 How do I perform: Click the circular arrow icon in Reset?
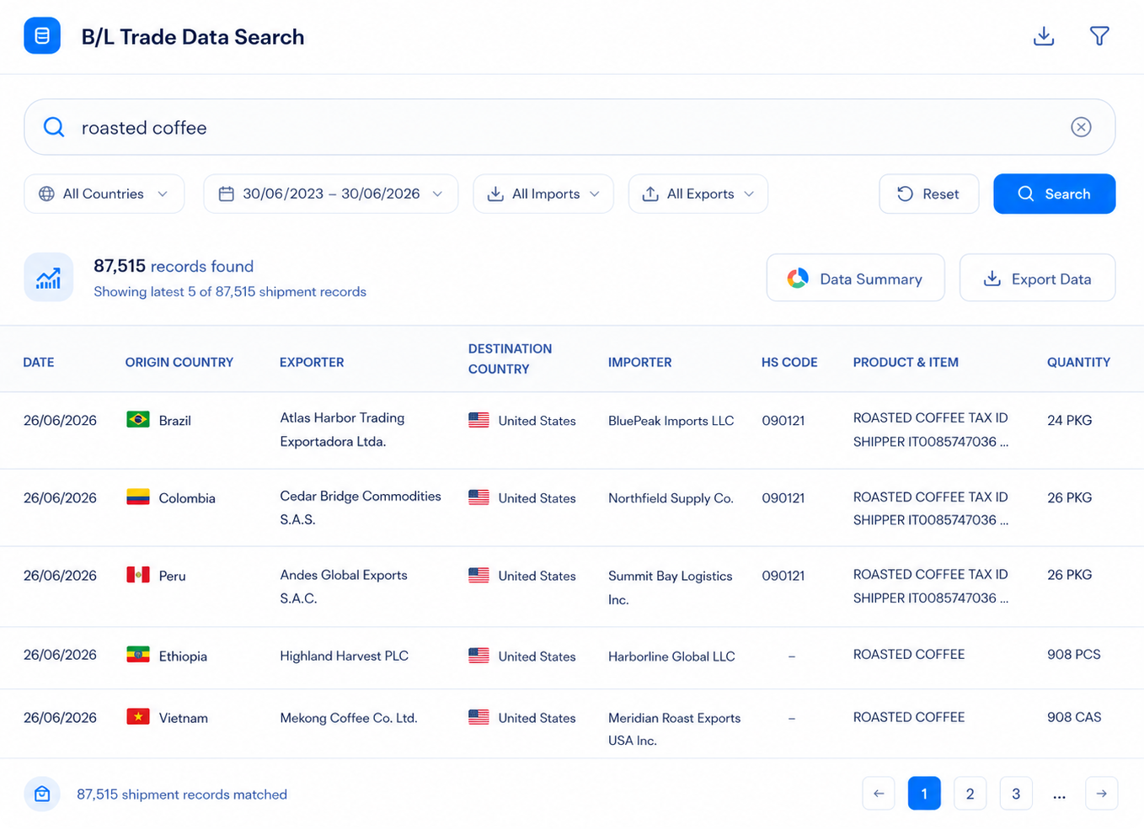(x=905, y=194)
